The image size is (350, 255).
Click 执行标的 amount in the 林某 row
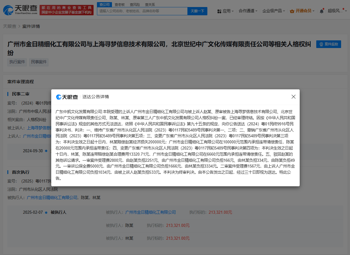(x=178, y=238)
